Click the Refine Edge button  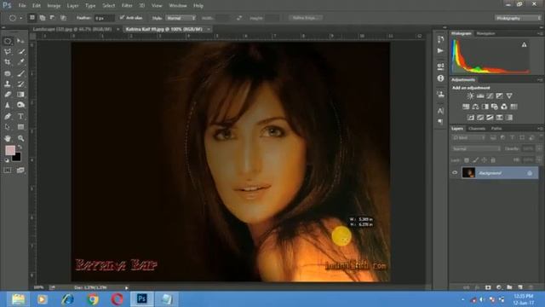pos(306,18)
